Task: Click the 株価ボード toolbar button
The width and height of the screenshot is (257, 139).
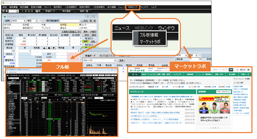Action: tap(50, 11)
